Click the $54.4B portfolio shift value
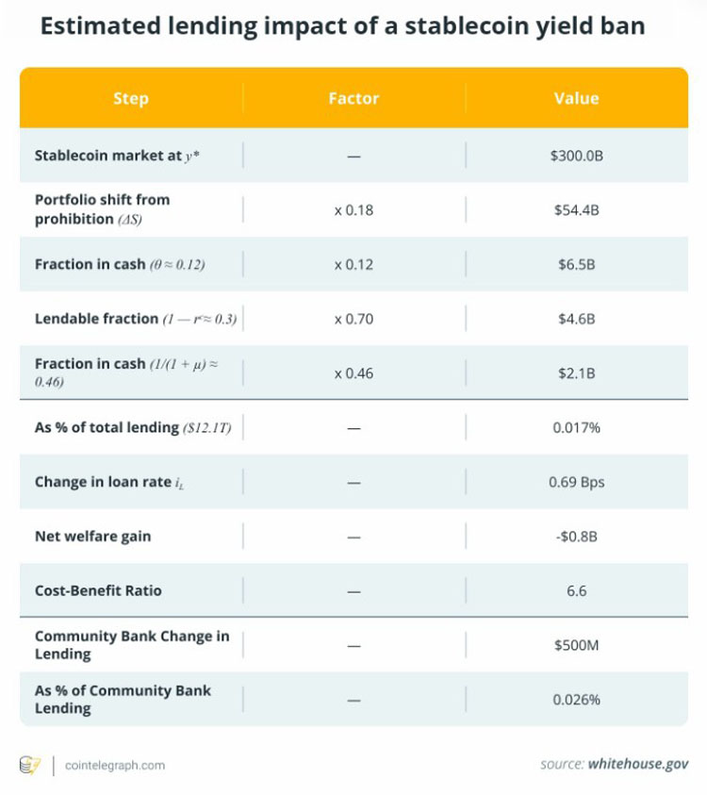This screenshot has width=707, height=795. (x=577, y=210)
